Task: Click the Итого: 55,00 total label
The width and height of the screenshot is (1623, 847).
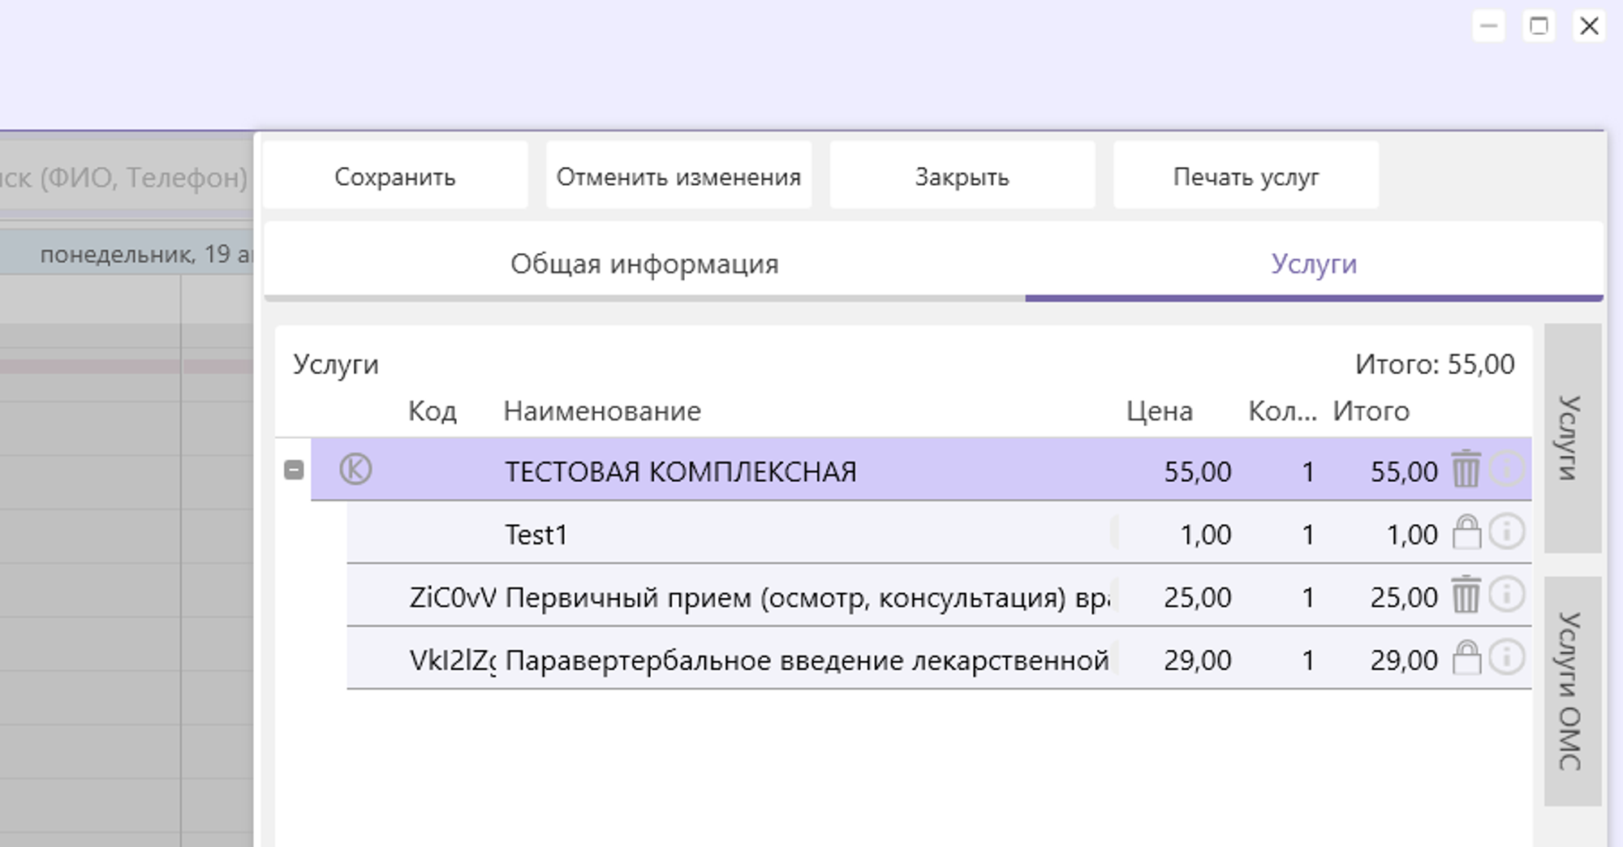Action: [1435, 364]
